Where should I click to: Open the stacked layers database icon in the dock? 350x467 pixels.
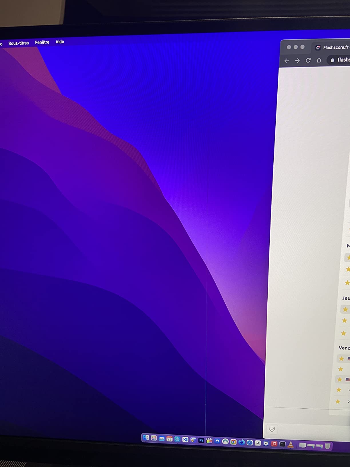click(x=193, y=440)
